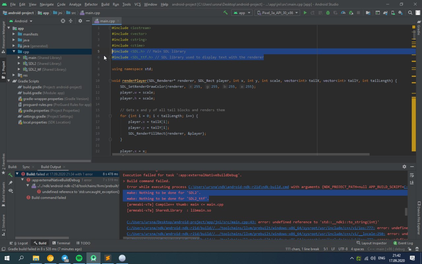This screenshot has height=264, width=422.
Task: Click the Make Project hammer icon
Action: pos(226,13)
